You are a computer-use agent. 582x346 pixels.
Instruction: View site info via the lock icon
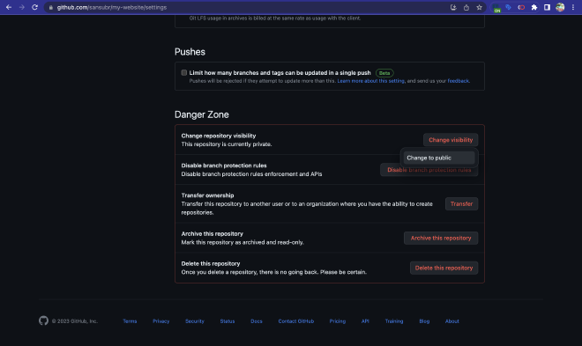[51, 7]
